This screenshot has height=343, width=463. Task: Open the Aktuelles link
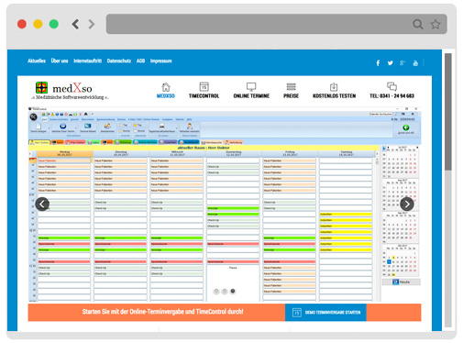pyautogui.click(x=37, y=61)
